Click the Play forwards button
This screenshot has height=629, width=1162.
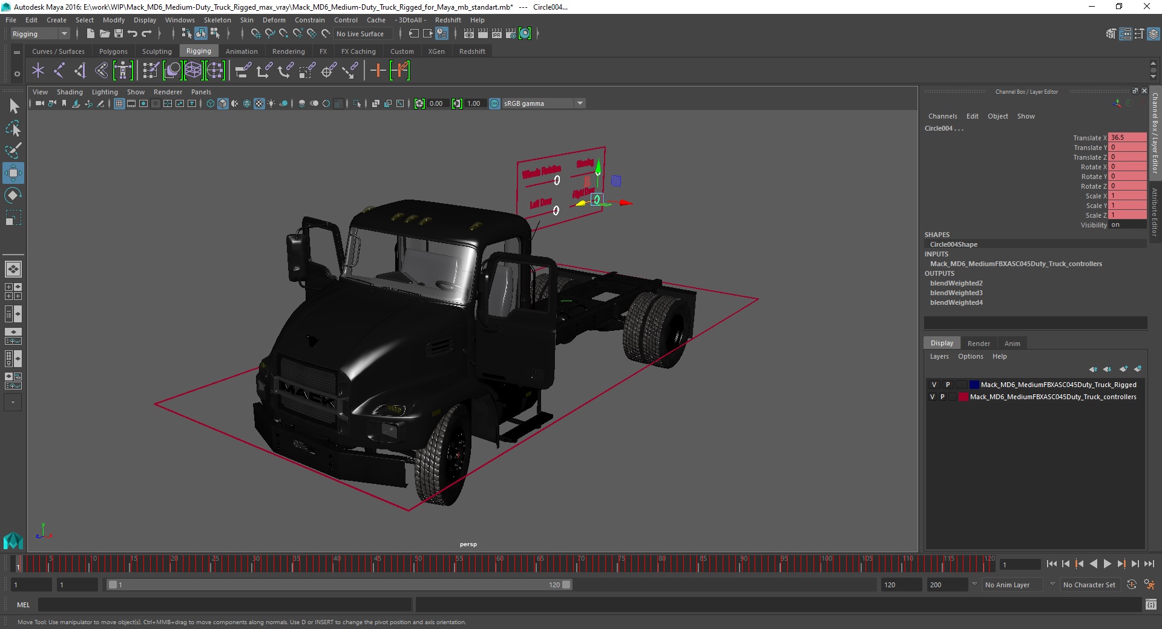click(x=1107, y=564)
